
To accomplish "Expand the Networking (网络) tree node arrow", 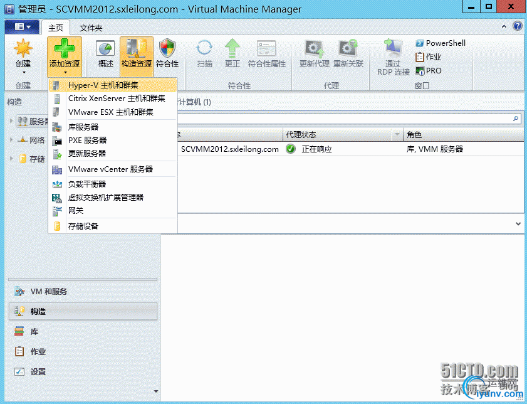I will click(x=11, y=140).
